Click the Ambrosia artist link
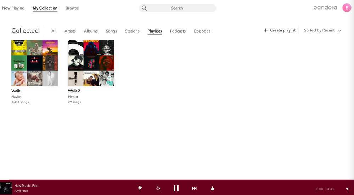Viewport: 354px width, 195px height. pyautogui.click(x=21, y=191)
